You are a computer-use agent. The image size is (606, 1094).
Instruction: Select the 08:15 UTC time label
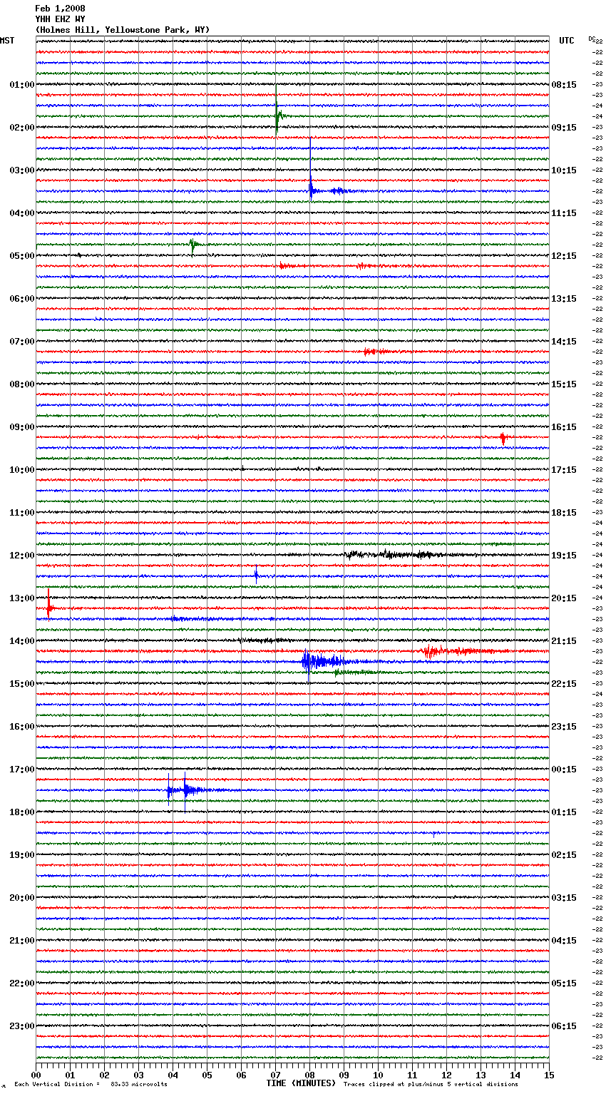point(564,85)
